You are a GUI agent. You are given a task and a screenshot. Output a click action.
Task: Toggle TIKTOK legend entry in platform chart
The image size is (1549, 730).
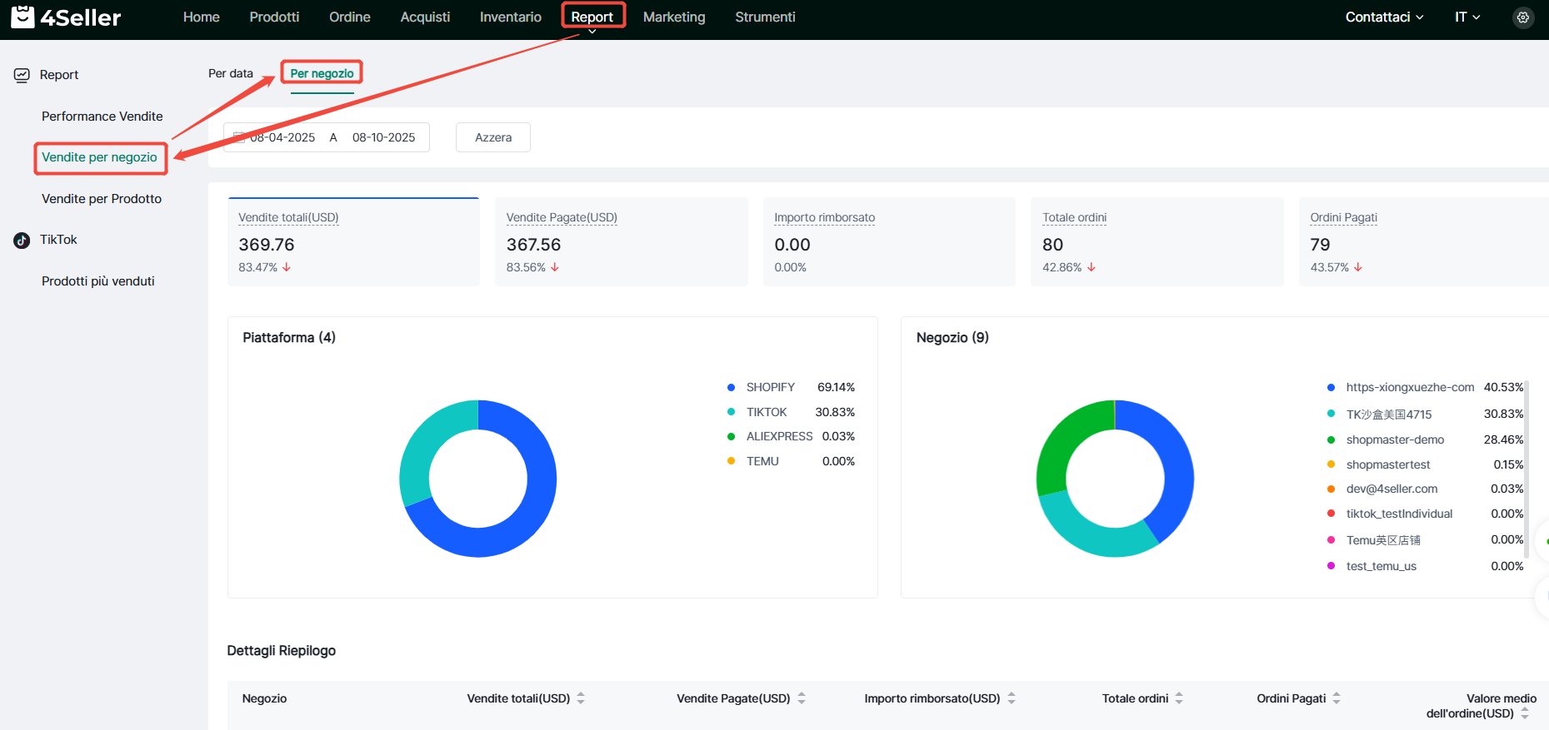[x=766, y=413]
